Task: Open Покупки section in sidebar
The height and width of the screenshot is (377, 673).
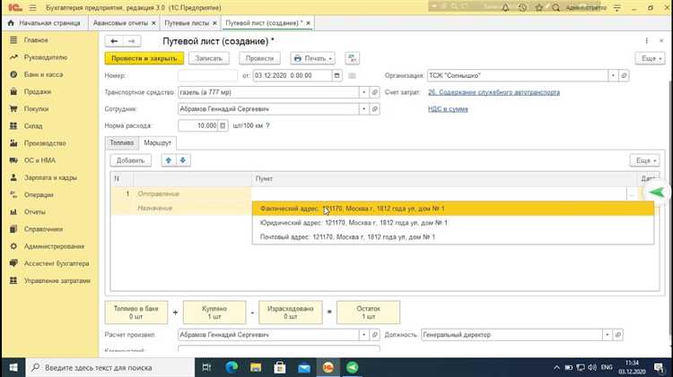Action: [36, 109]
